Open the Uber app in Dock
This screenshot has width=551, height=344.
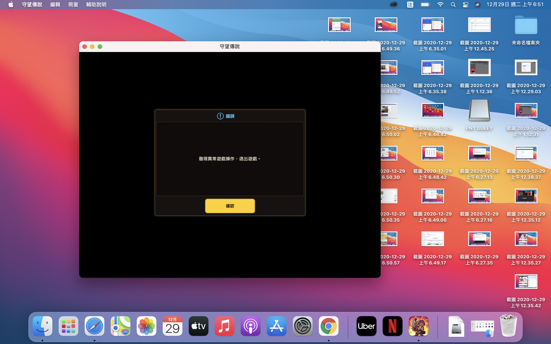tap(366, 326)
